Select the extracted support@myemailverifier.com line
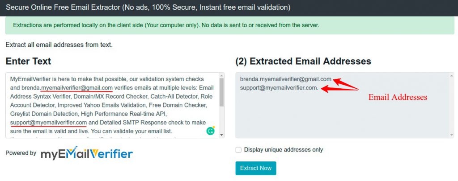Viewport: 458px width, 181px height. point(279,88)
